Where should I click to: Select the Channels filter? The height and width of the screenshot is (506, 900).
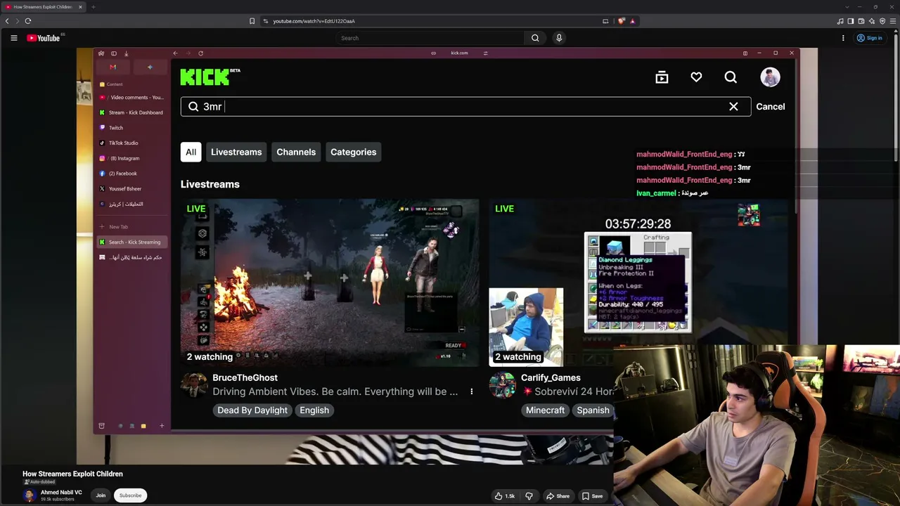296,152
